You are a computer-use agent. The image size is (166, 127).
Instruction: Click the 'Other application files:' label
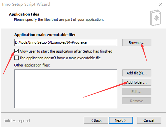click(32, 65)
